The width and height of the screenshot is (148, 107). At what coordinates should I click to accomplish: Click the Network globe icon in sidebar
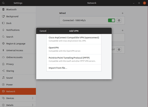click(x=3, y=91)
